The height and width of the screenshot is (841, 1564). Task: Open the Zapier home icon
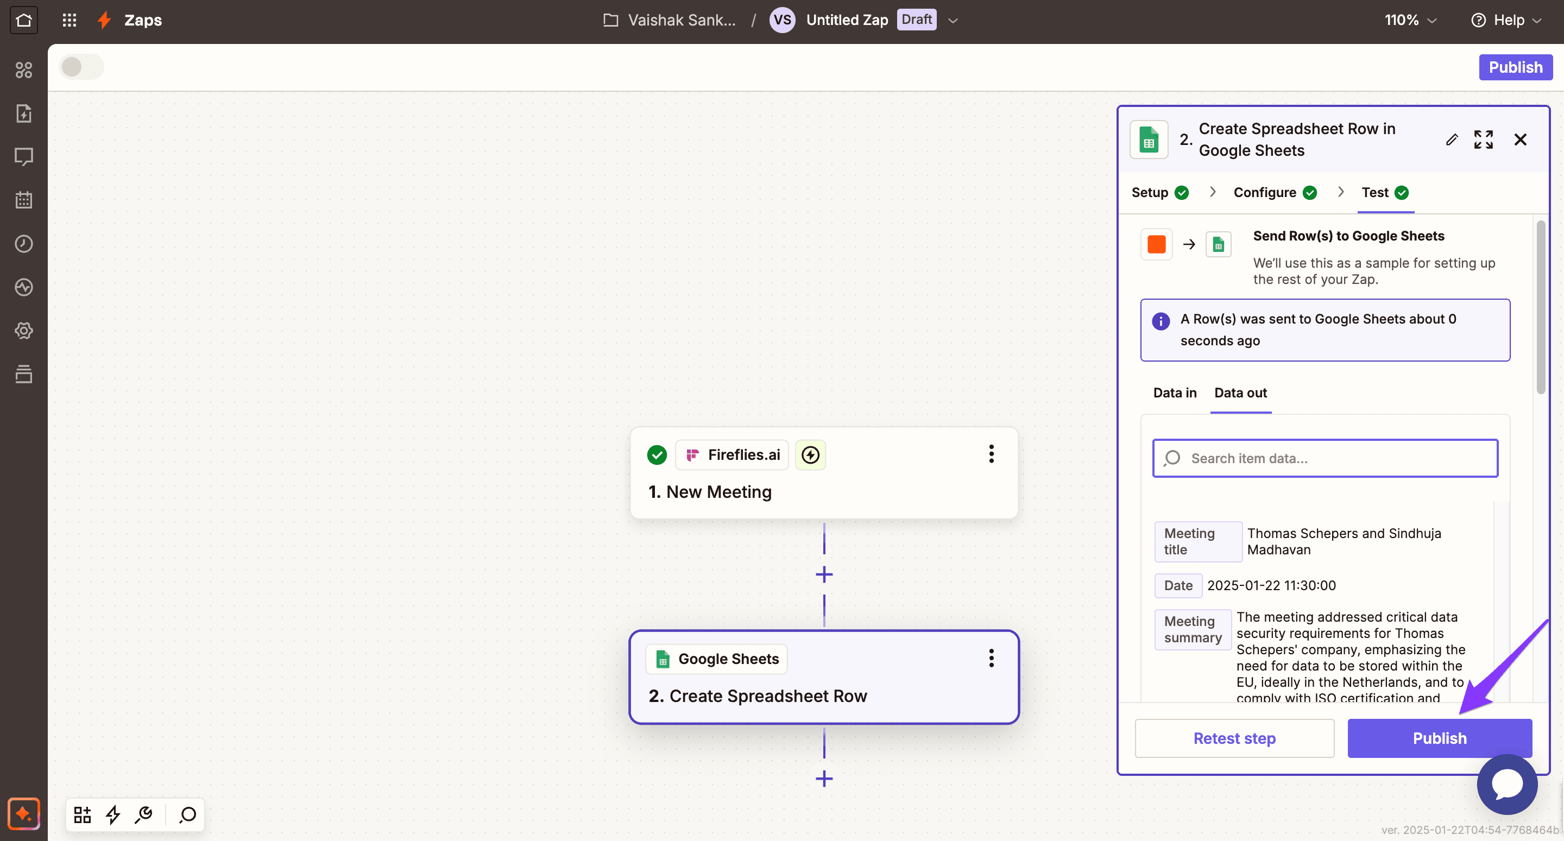click(24, 20)
